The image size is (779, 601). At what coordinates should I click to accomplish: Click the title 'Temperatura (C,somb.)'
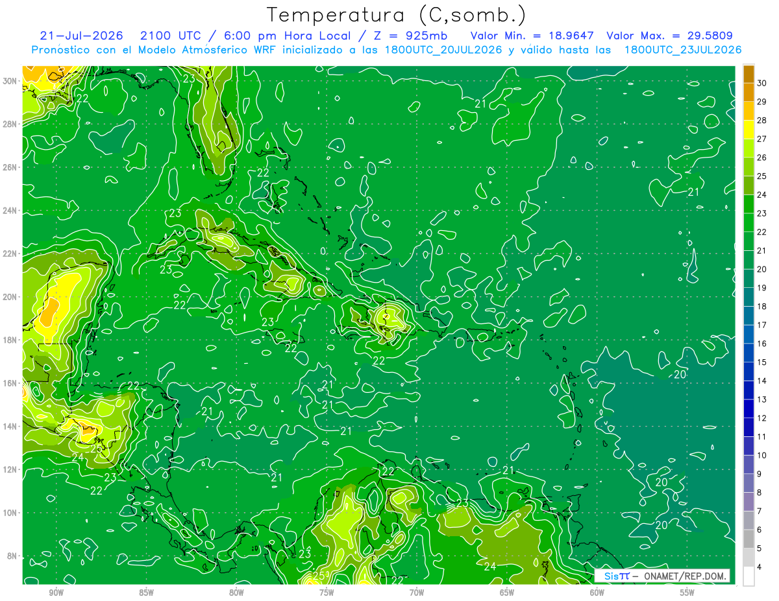coord(396,14)
